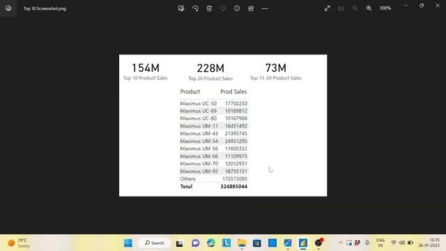446x251 pixels.
Task: Click the value 10167968
Action: 236,119
